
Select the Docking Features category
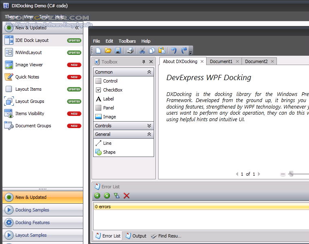(x=43, y=222)
